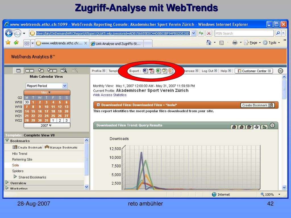Go to browser Home page
291x218 pixels.
[209, 43]
